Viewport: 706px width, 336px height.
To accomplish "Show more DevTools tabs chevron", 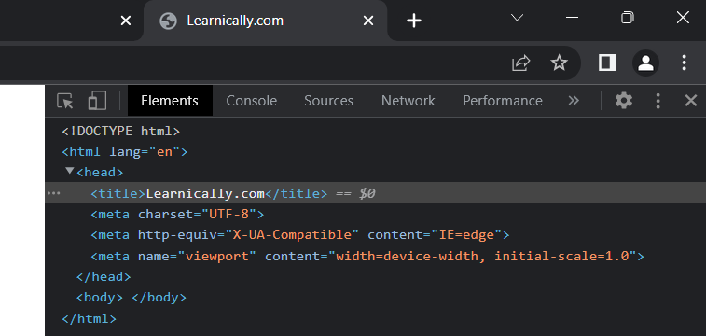I will (574, 101).
